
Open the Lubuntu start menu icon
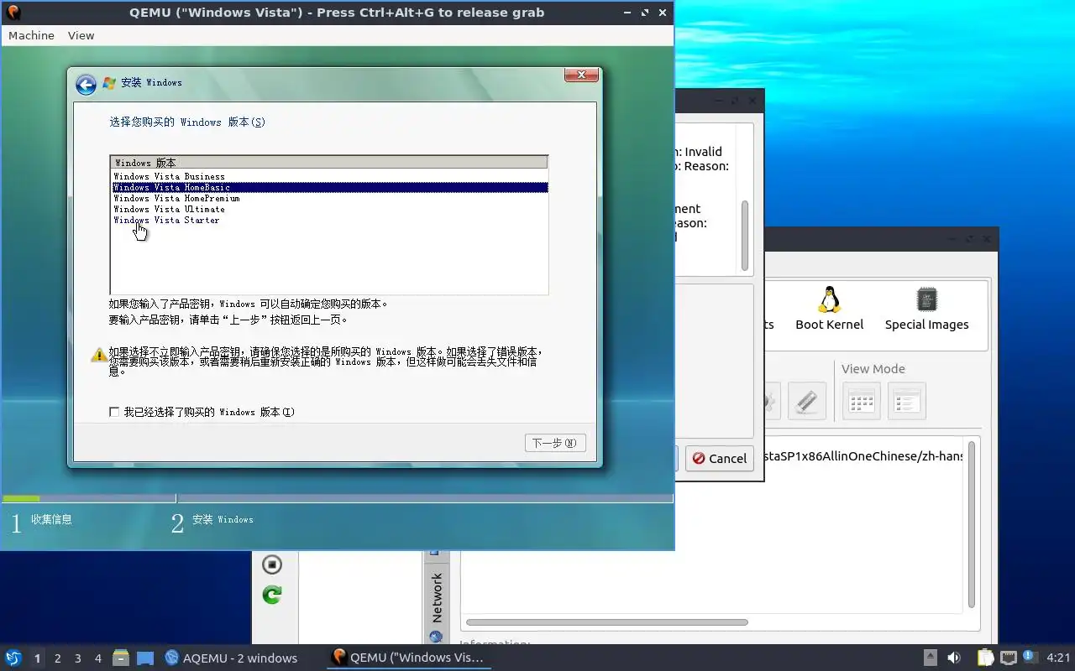pyautogui.click(x=13, y=658)
